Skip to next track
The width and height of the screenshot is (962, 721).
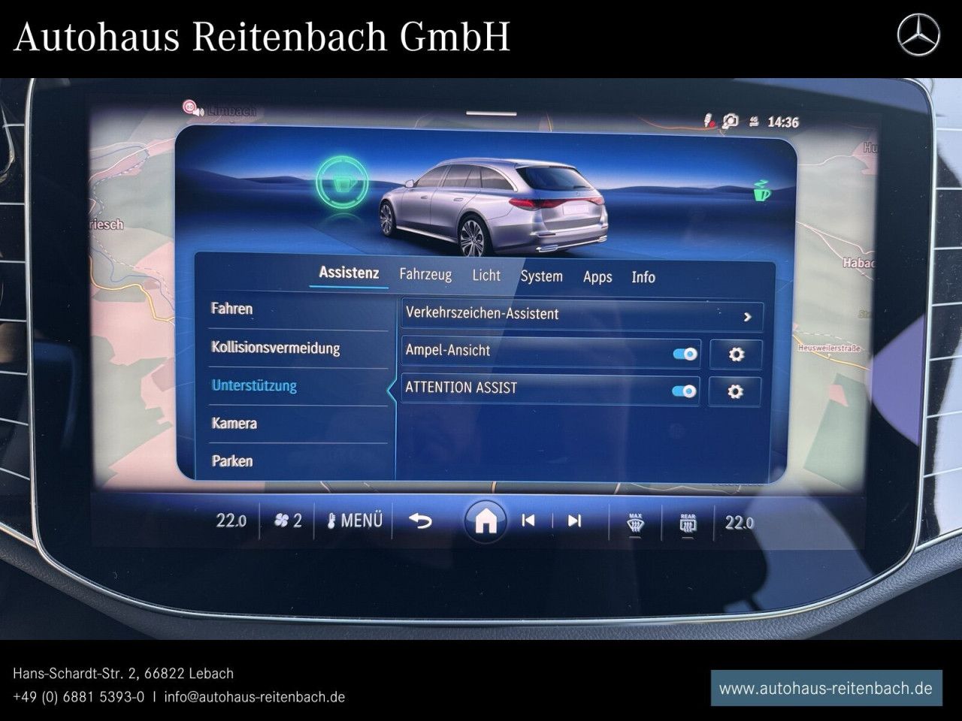coord(574,520)
